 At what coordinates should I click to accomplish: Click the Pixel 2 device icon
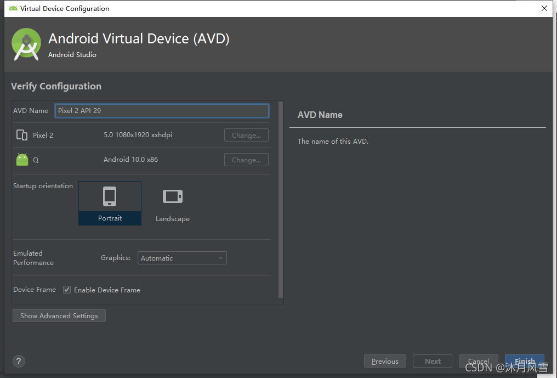point(22,135)
